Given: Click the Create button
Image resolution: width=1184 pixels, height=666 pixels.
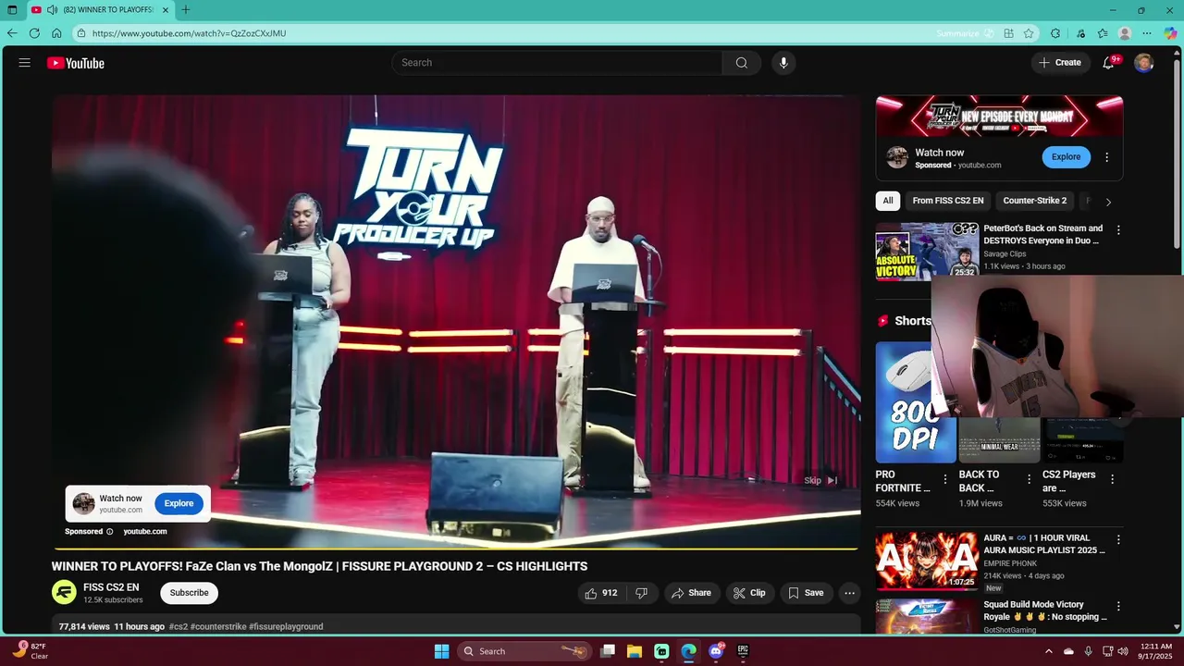Looking at the screenshot, I should (1060, 63).
